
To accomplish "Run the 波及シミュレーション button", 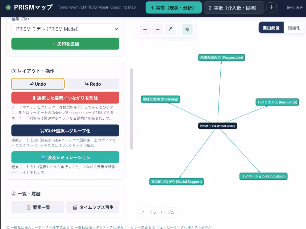I will (x=65, y=157).
